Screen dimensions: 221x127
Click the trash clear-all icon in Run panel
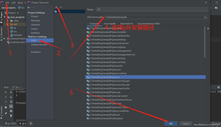pos(11,116)
